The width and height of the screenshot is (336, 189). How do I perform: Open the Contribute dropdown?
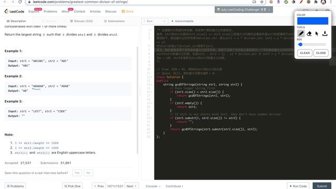click(x=174, y=186)
